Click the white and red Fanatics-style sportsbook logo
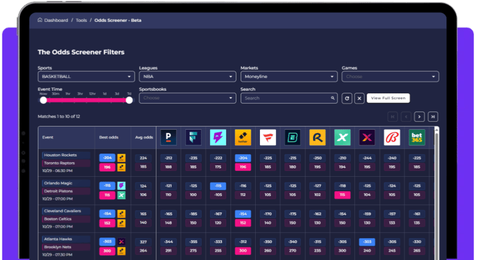 [x=268, y=137]
